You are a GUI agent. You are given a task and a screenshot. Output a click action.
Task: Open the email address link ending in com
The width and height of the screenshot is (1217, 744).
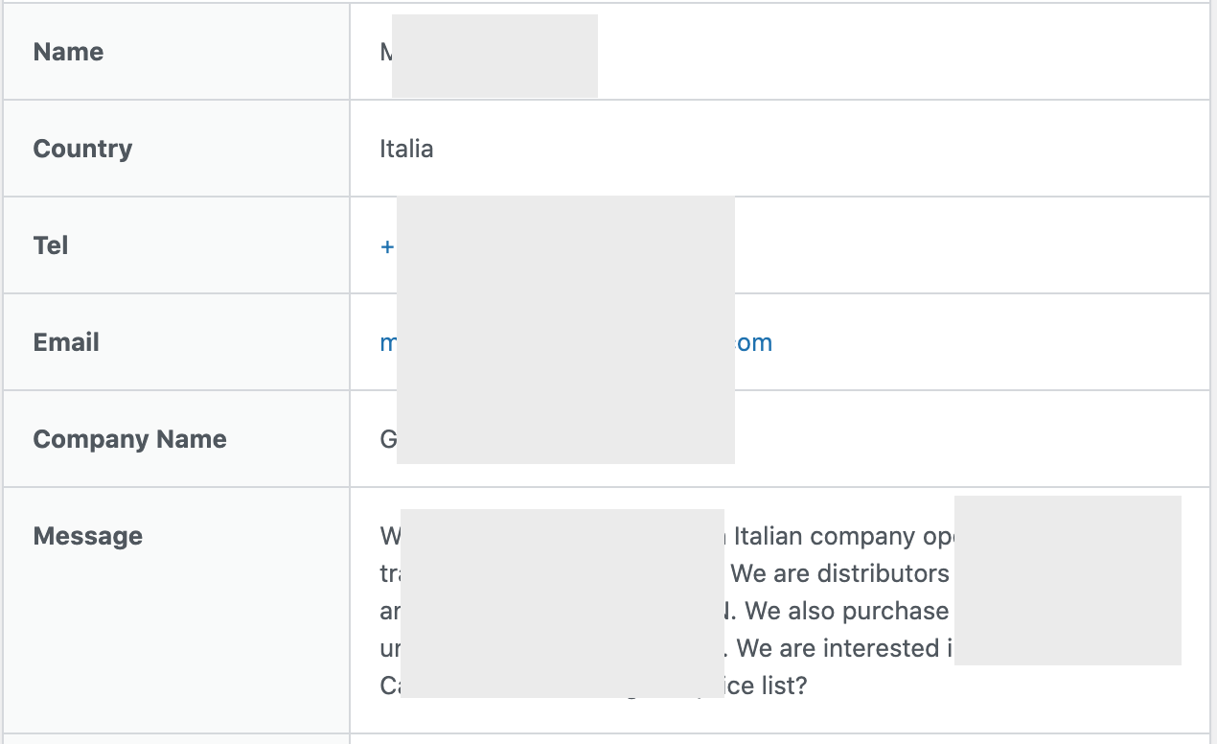[x=753, y=343]
